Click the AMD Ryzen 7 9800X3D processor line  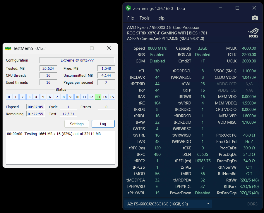163,27
